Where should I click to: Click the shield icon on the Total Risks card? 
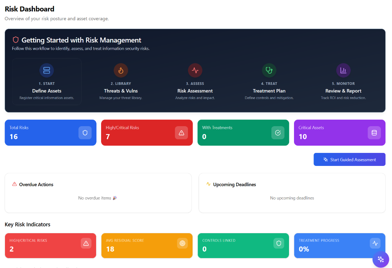tap(85, 133)
